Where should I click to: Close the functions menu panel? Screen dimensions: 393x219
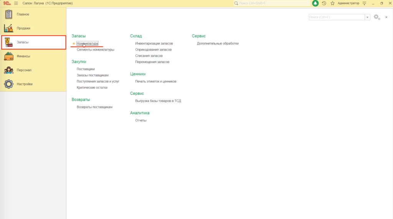pos(386,17)
